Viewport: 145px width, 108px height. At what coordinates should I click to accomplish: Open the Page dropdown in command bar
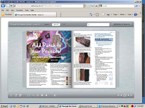(116, 14)
